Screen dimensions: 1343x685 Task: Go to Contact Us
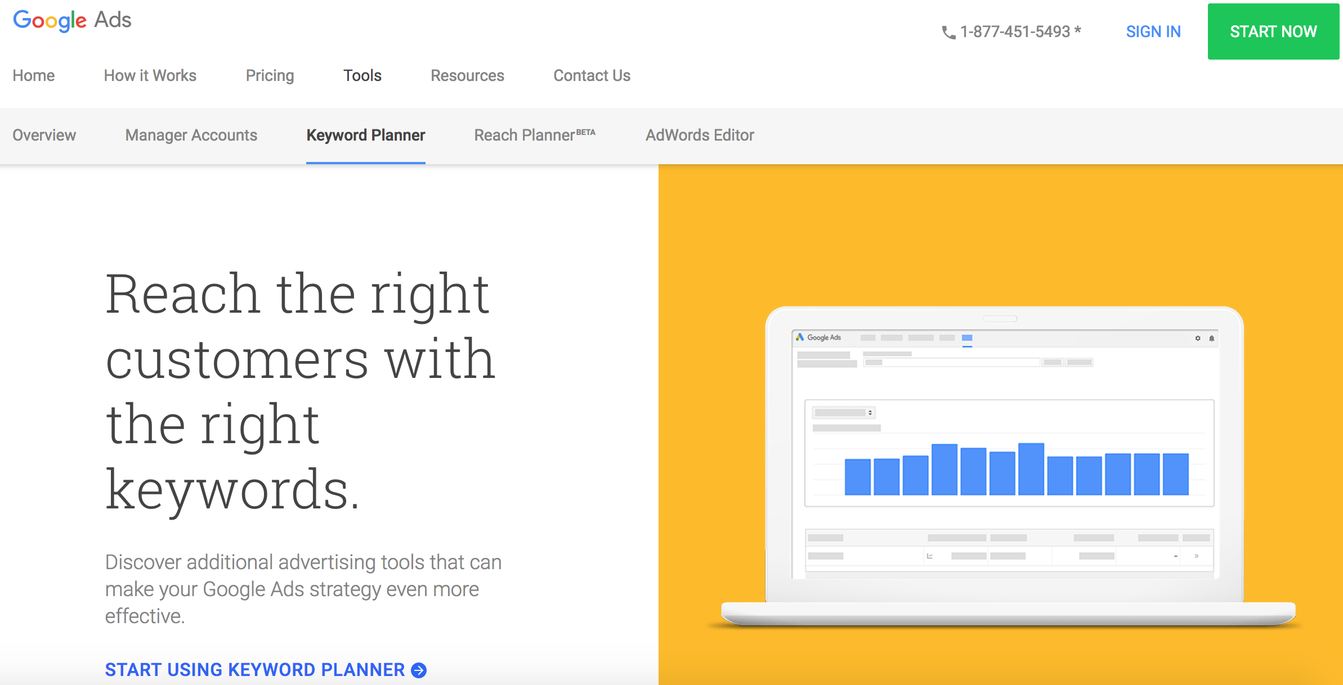[x=592, y=75]
